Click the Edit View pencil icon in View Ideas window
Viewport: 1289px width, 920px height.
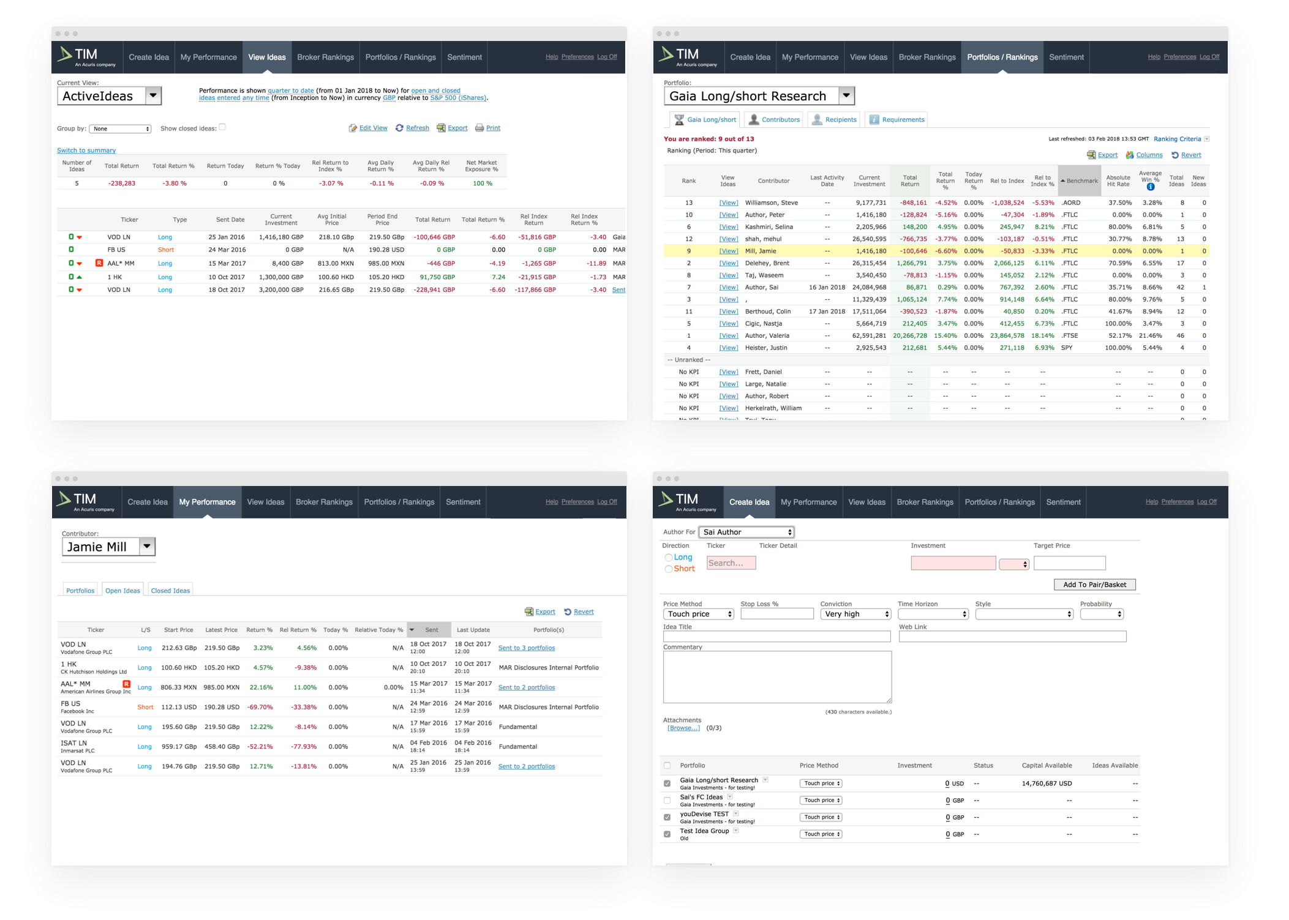353,128
